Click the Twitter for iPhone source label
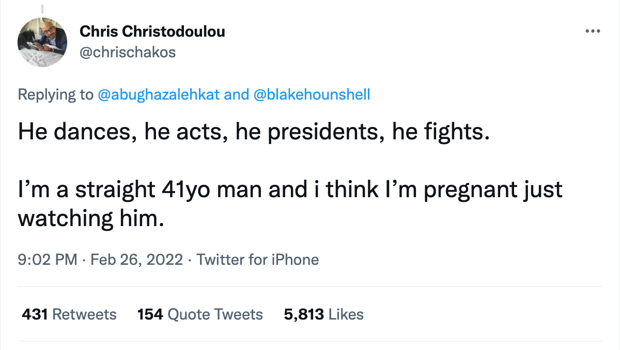 pos(257,259)
